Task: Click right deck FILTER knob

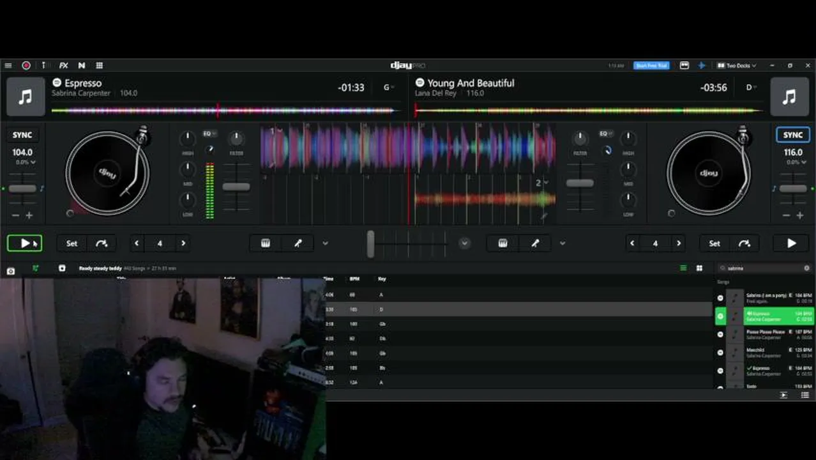Action: pyautogui.click(x=580, y=138)
